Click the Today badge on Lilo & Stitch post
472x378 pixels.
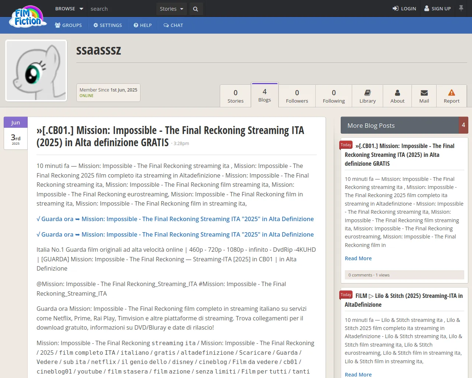(346, 295)
